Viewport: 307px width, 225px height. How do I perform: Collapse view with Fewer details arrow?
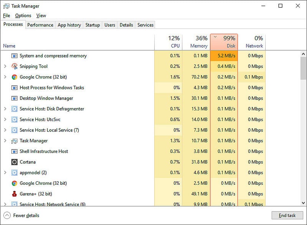pos(7,215)
